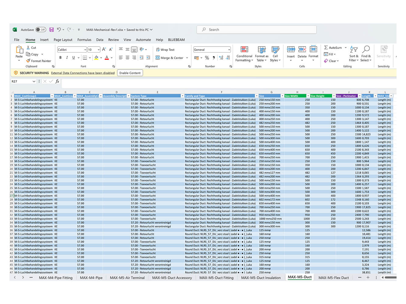The image size is (406, 304).
Task: Click the Sort & Filter icon
Action: [354, 50]
